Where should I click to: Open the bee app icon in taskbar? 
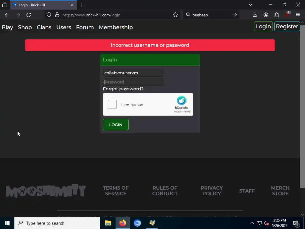coord(152,223)
